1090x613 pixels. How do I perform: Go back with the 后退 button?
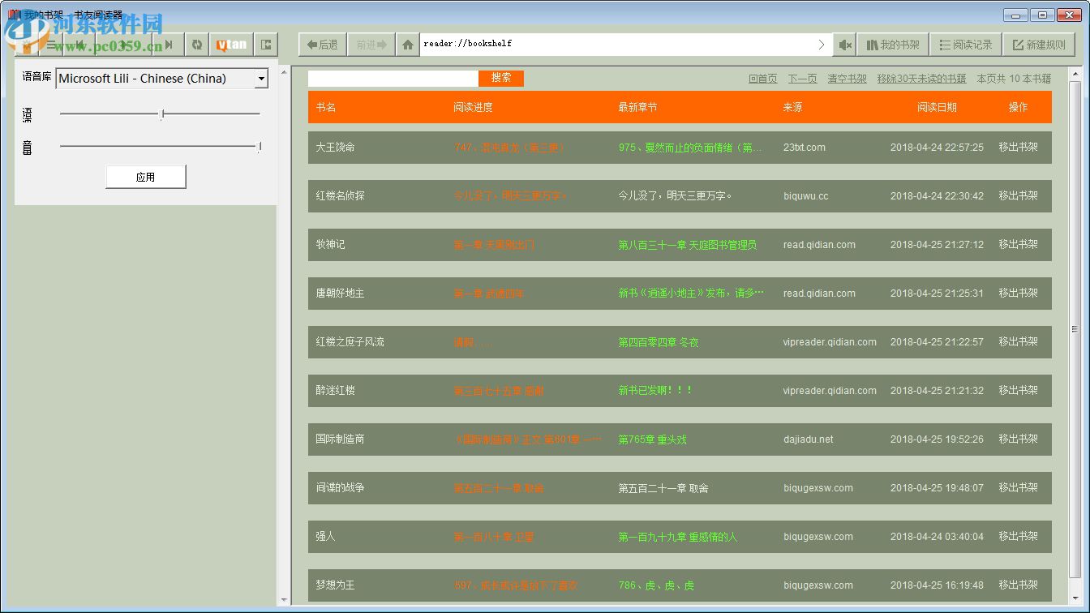323,45
